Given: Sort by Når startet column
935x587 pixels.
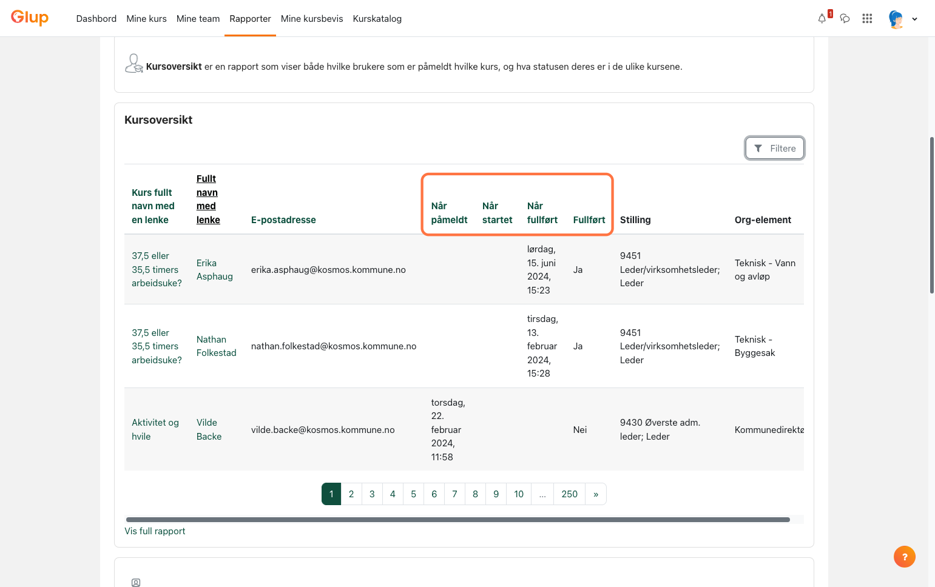Looking at the screenshot, I should (x=497, y=213).
